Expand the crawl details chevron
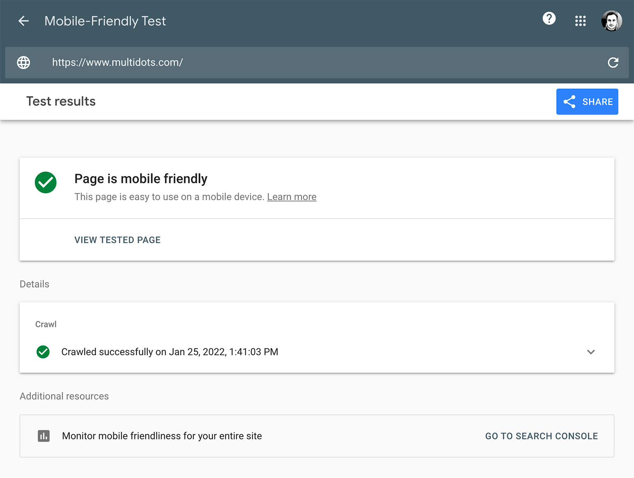Viewport: 634px width, 478px height. point(591,352)
